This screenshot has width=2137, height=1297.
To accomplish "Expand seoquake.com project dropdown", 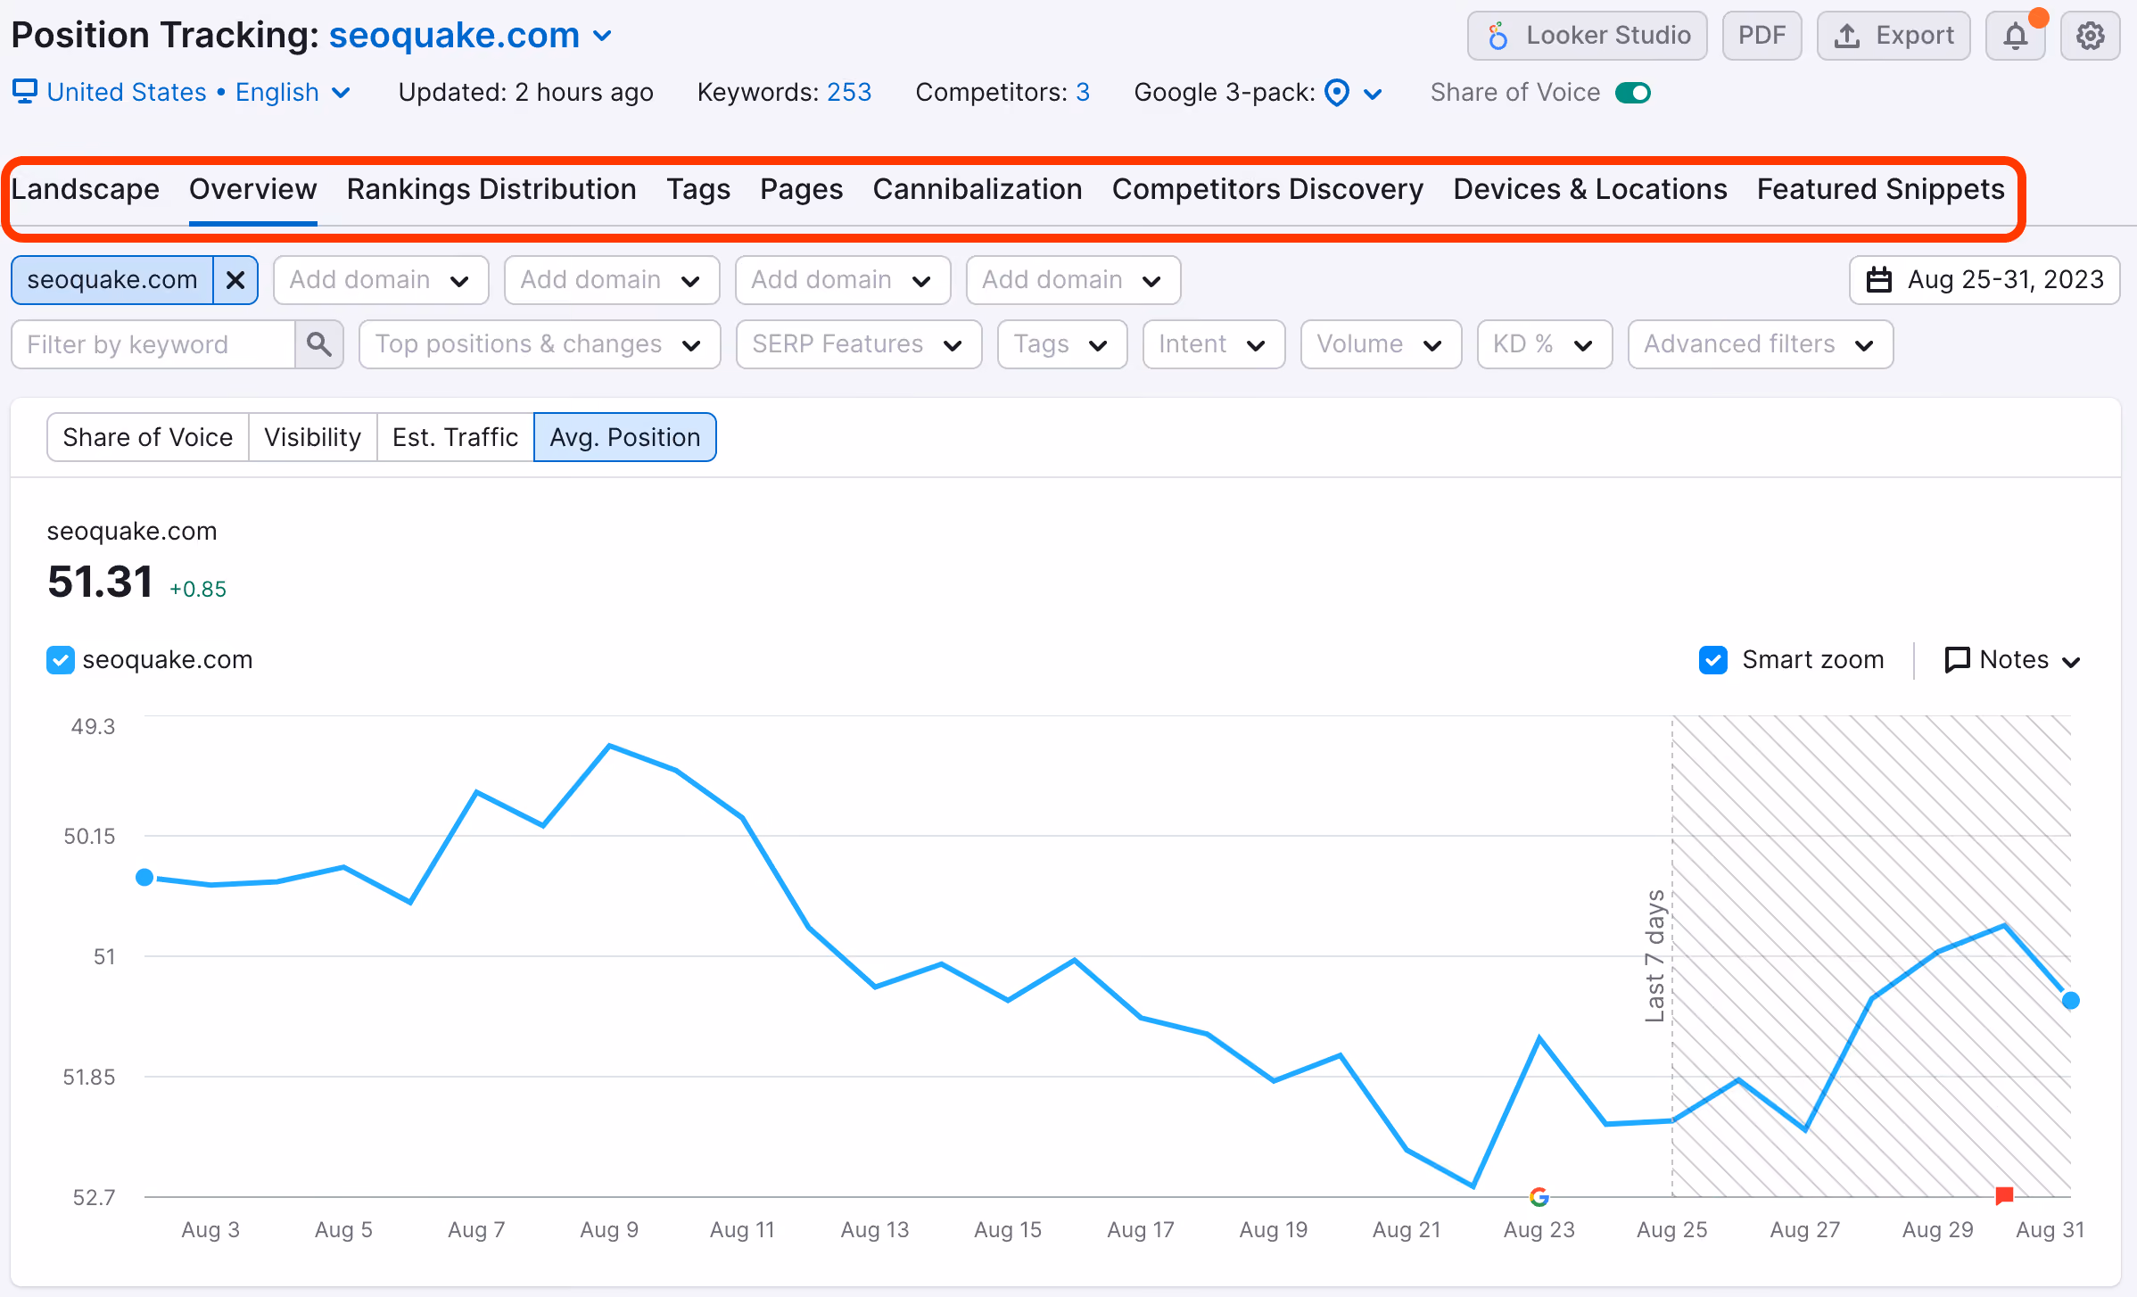I will pos(604,36).
